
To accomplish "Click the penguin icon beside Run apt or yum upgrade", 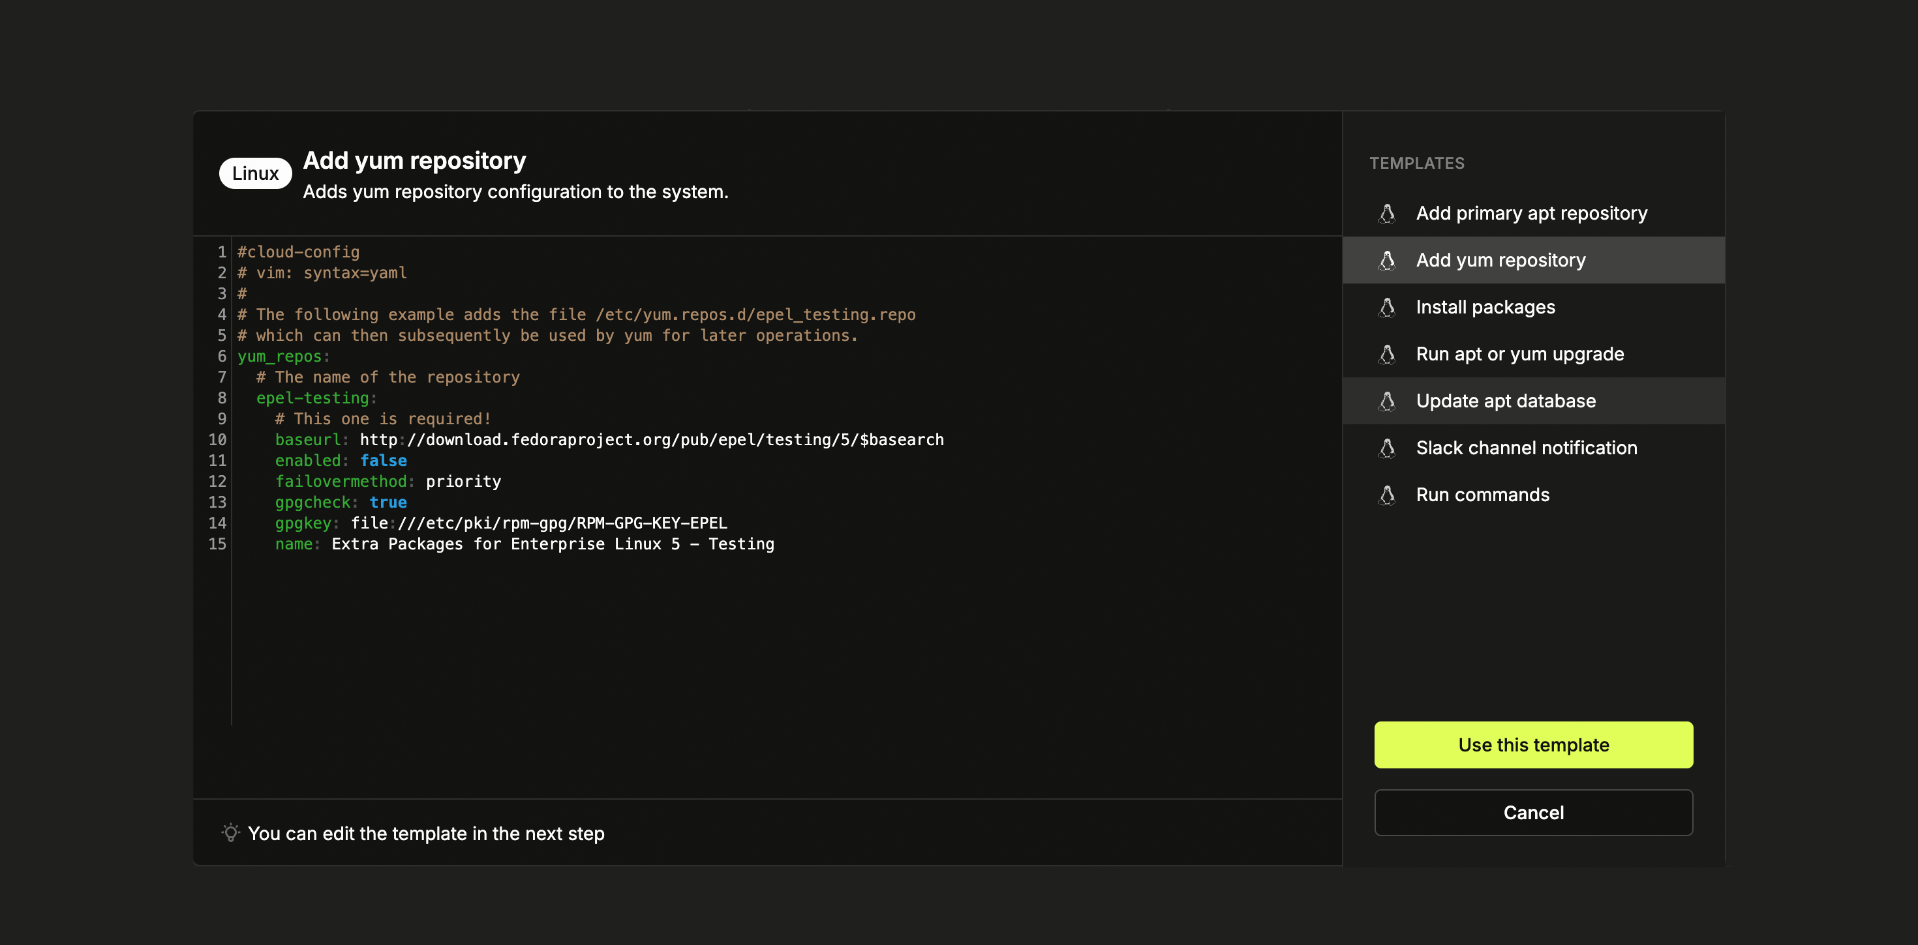I will click(1386, 354).
